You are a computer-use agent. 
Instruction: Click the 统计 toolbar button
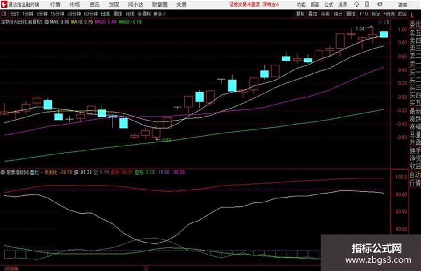[x=338, y=14]
